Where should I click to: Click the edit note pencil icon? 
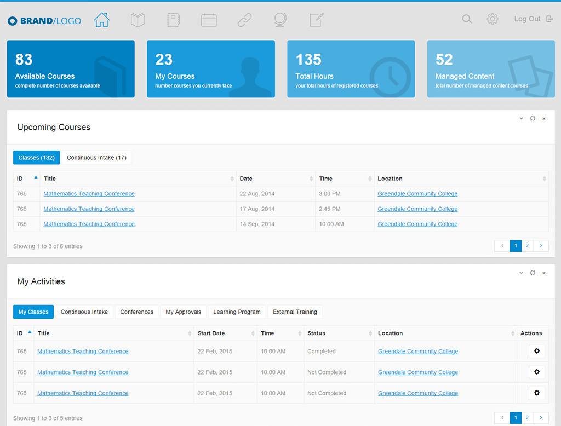point(317,20)
